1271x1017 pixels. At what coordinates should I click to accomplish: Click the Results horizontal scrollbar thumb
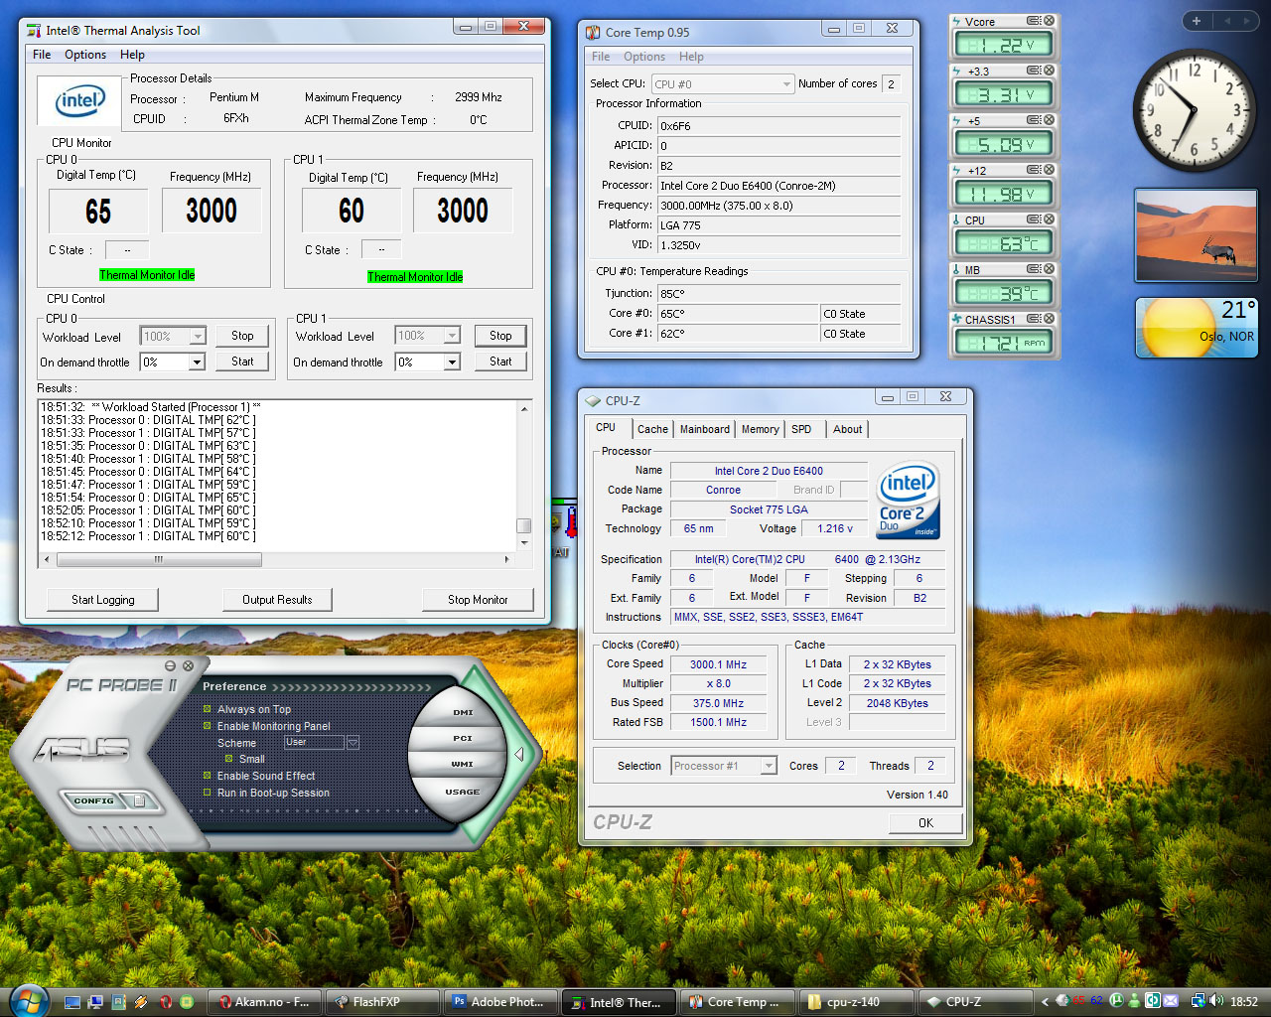click(x=159, y=560)
